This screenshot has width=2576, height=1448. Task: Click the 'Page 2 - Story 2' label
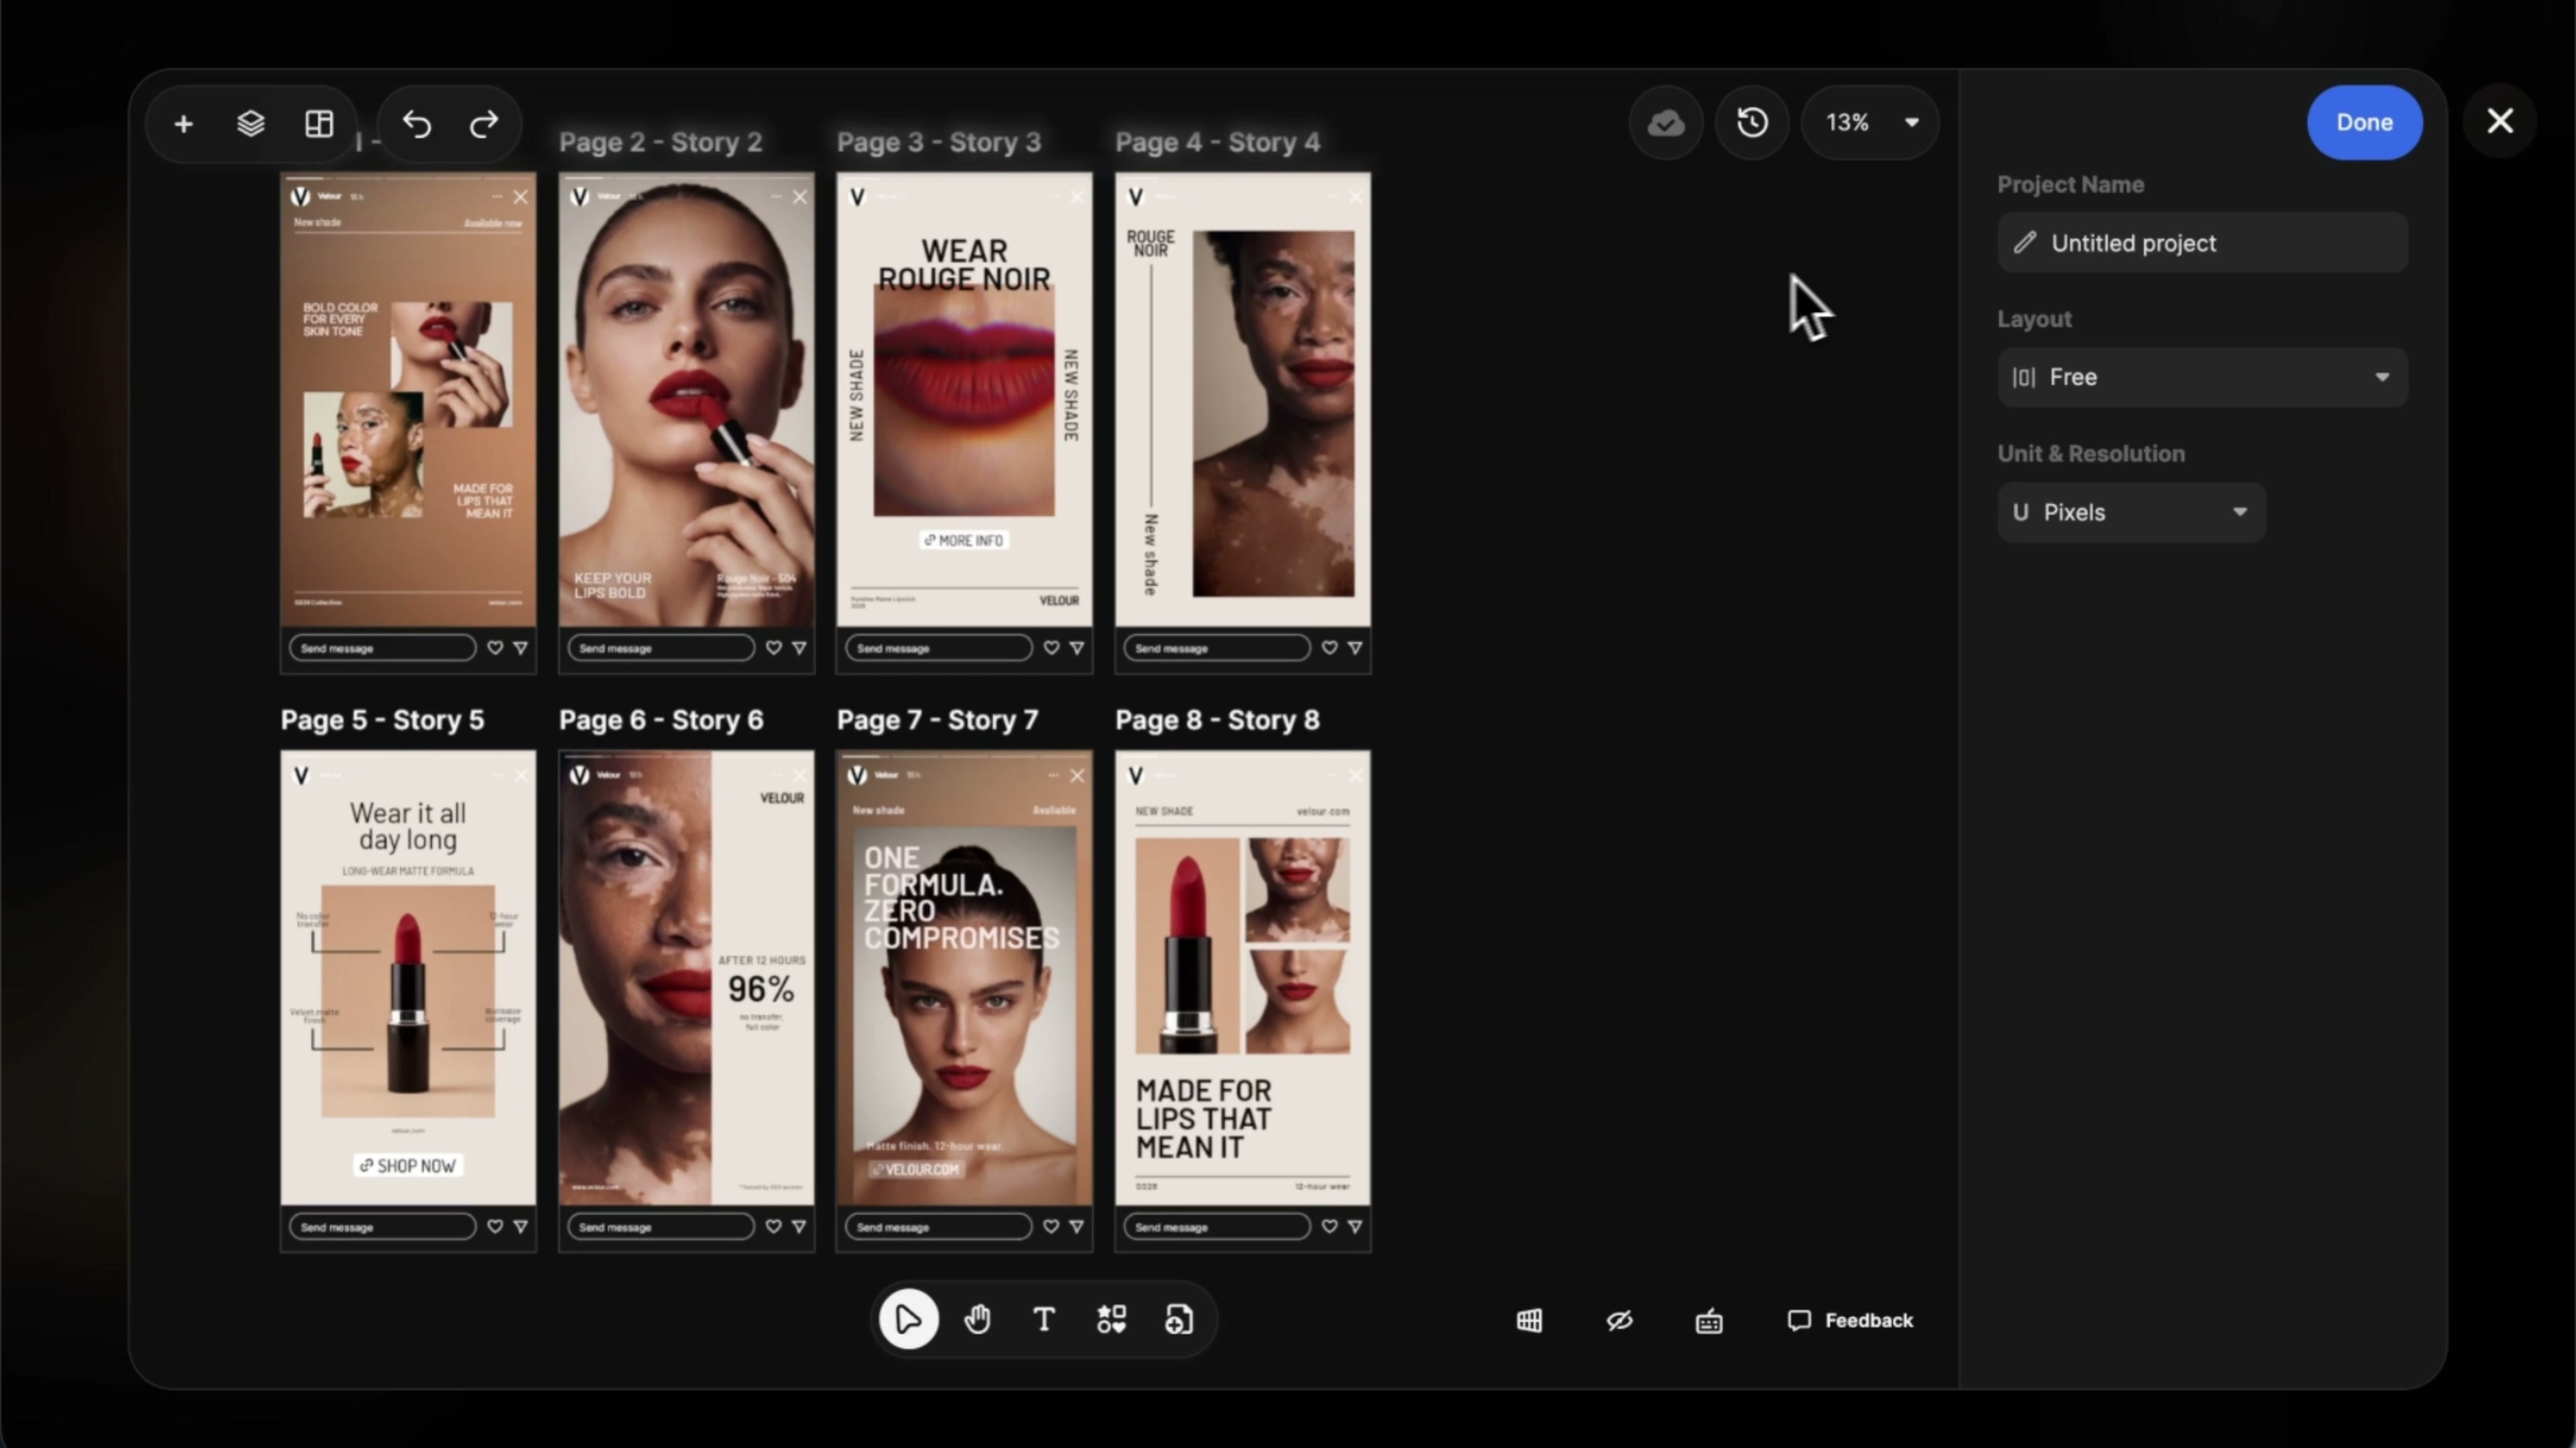pos(660,142)
